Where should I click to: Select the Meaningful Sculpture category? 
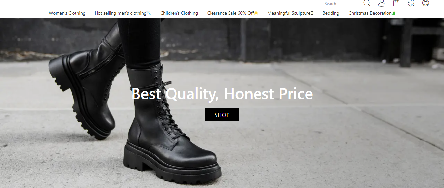click(289, 13)
